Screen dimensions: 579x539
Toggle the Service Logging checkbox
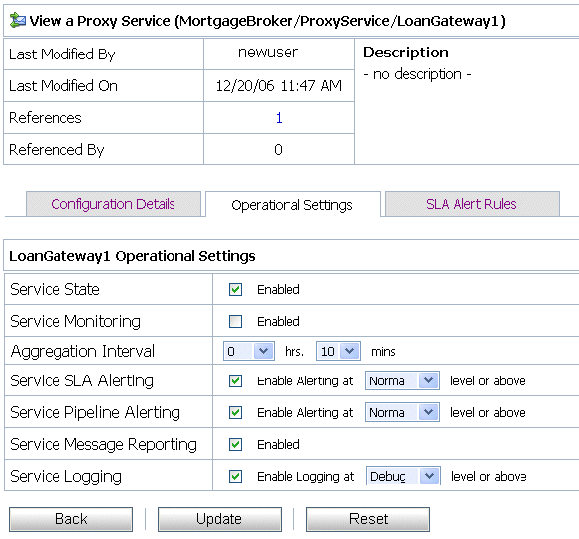click(235, 476)
